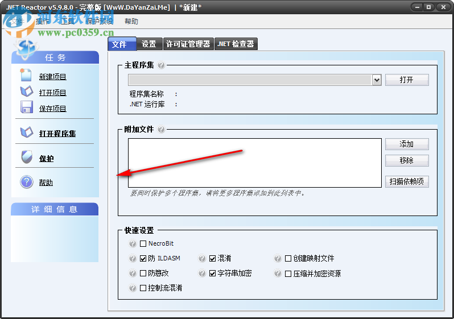Click the 新建项目 link
This screenshot has height=319, width=454.
point(53,77)
